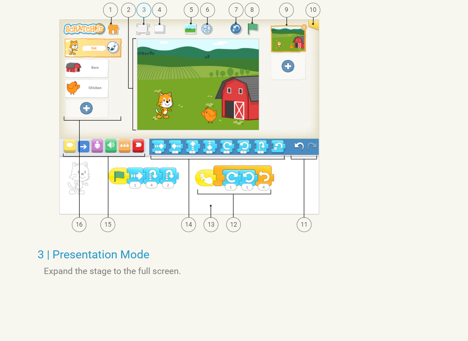
Task: Click the Hop block with value 2
Action: [169, 177]
